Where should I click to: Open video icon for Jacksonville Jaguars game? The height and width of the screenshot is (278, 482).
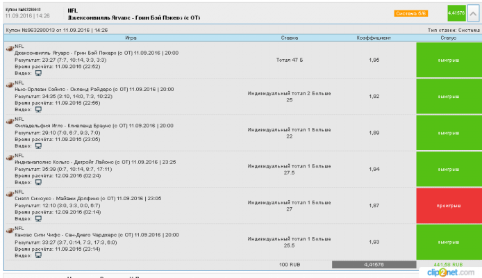(39, 72)
